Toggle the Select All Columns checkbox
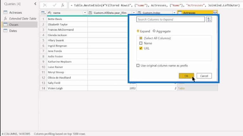Image resolution: width=243 pixels, height=136 pixels. tap(141, 38)
